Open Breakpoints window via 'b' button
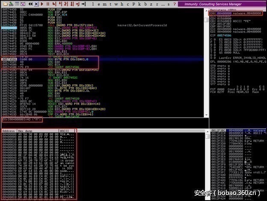 (144, 3)
